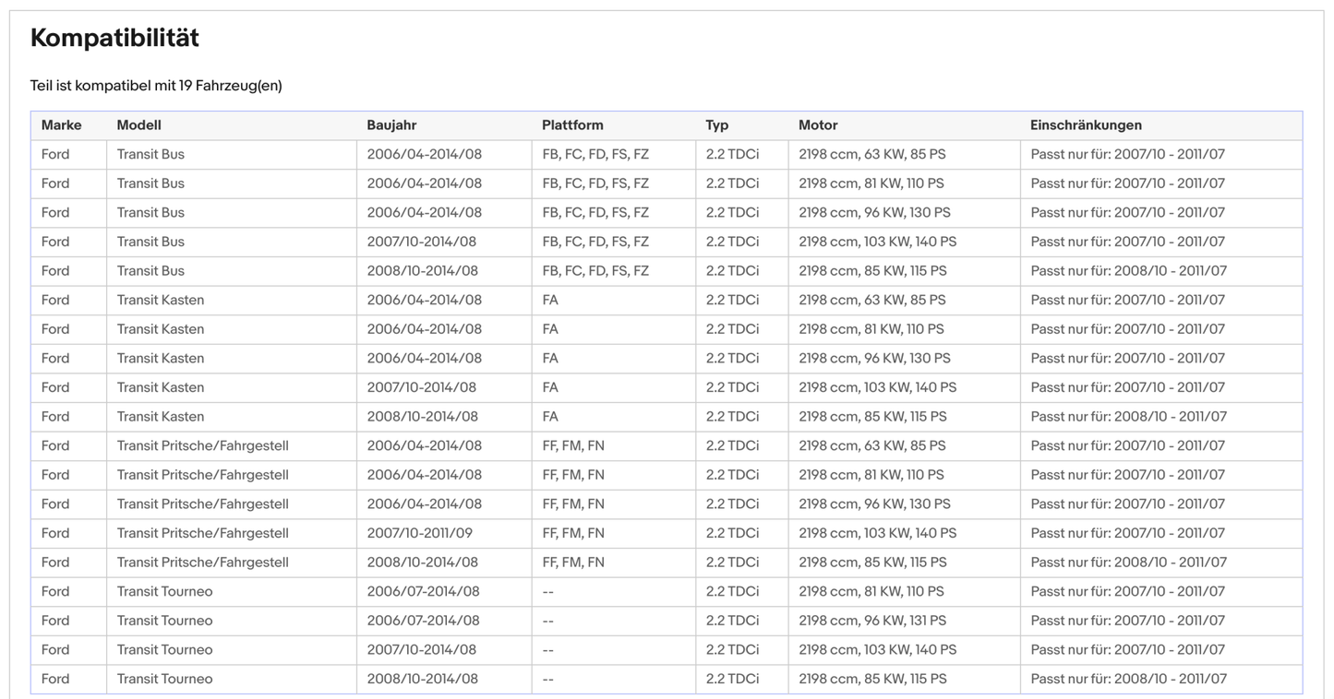Click the Typ column header

tap(717, 125)
